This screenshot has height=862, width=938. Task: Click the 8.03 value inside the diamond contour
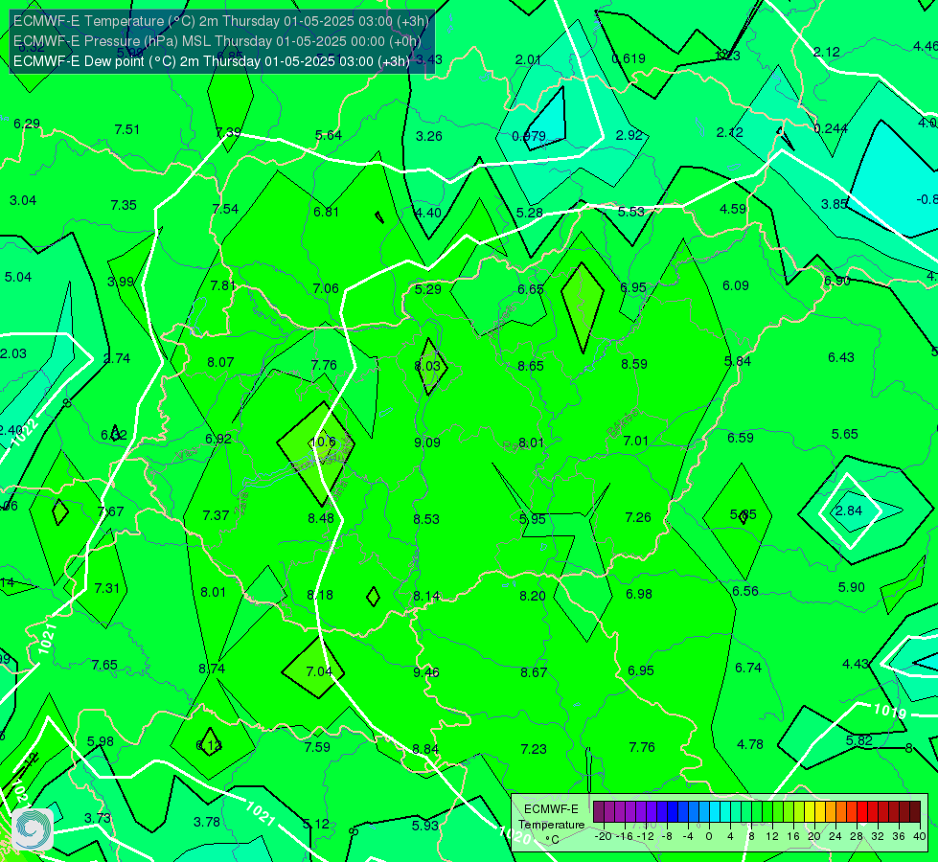(x=427, y=366)
